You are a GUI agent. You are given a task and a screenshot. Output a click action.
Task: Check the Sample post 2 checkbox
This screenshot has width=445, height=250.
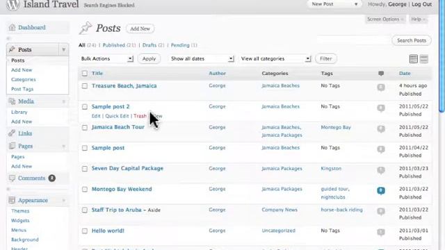coord(85,107)
